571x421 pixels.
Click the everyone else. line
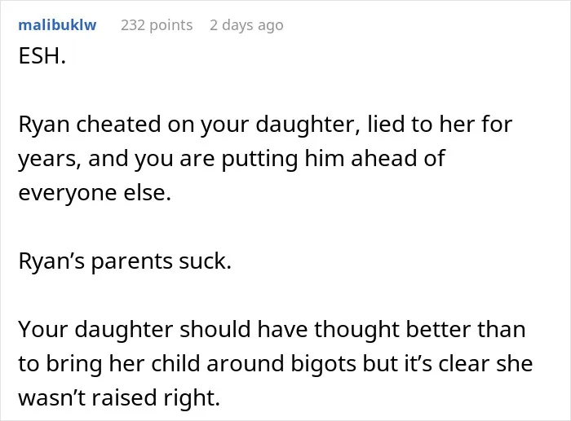(95, 193)
